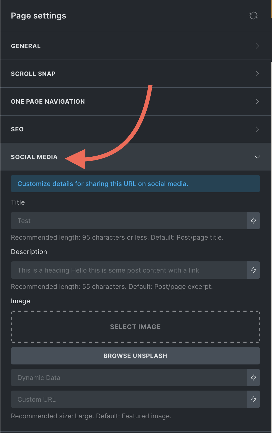Open the SCROLL SNAP settings group
The width and height of the screenshot is (272, 433).
click(x=135, y=74)
